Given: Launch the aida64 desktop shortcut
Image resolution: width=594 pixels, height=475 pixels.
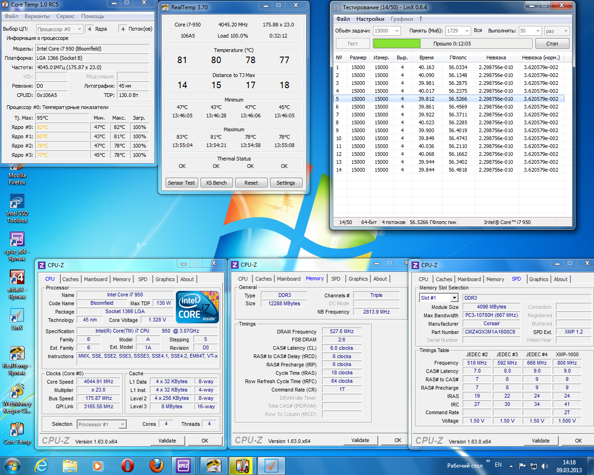Looking at the screenshot, I should tap(16, 284).
